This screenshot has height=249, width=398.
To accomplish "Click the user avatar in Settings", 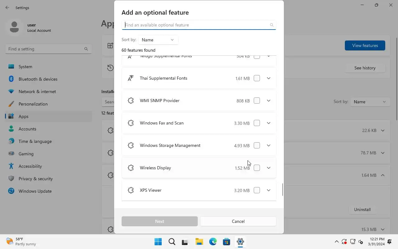I will pyautogui.click(x=14, y=27).
